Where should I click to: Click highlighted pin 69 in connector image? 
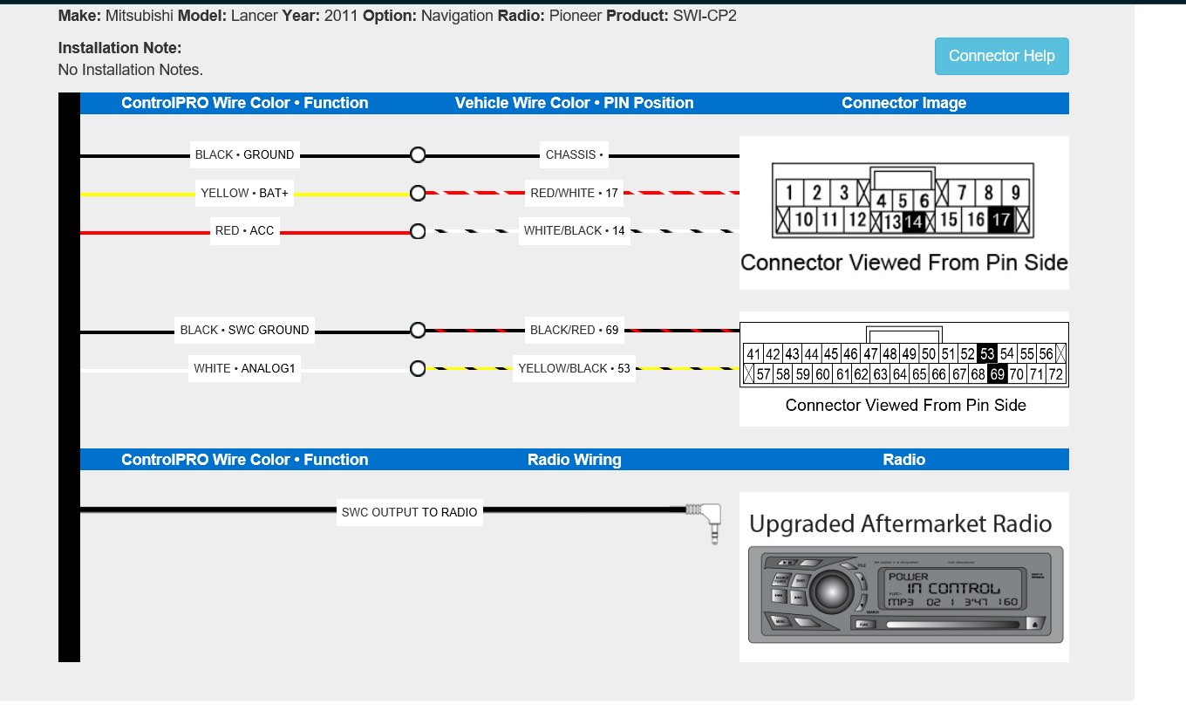click(998, 375)
